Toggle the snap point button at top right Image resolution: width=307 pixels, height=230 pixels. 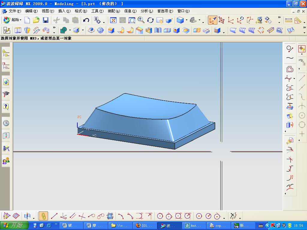tap(302, 49)
